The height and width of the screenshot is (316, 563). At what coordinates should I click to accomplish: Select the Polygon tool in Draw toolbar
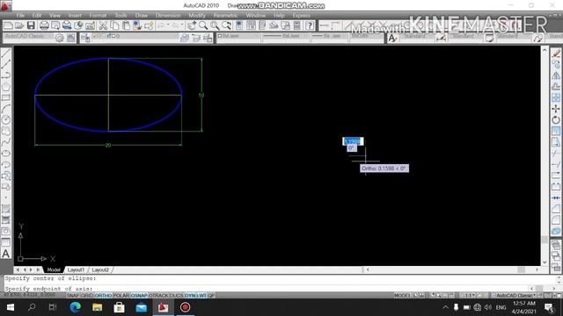(x=6, y=87)
